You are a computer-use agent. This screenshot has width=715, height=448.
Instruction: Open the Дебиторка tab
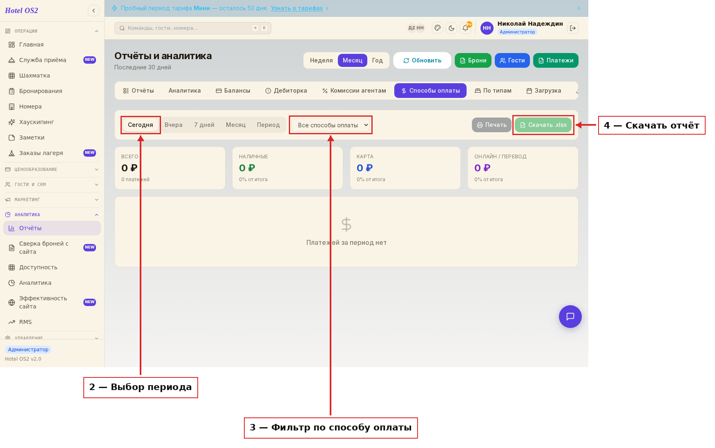pos(286,91)
